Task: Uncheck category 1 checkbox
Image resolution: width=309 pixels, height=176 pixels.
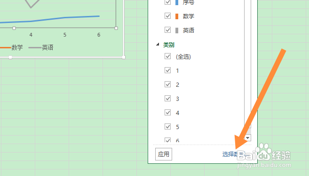Action: [x=168, y=70]
